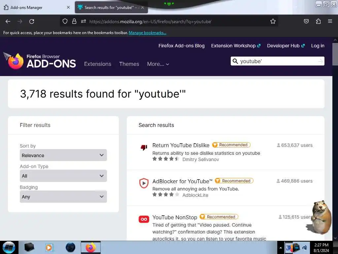Open the Extensions section
The height and width of the screenshot is (254, 338).
coord(98,64)
